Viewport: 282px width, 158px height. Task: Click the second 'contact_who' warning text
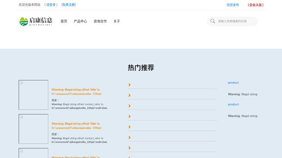click(x=79, y=140)
